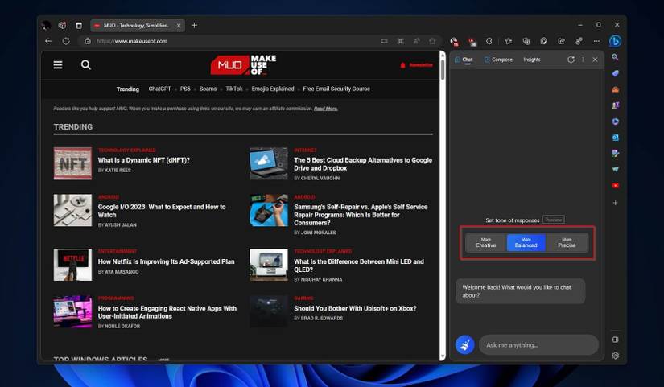The height and width of the screenshot is (387, 664).
Task: Click the Ask me anything input field
Action: [539, 345]
